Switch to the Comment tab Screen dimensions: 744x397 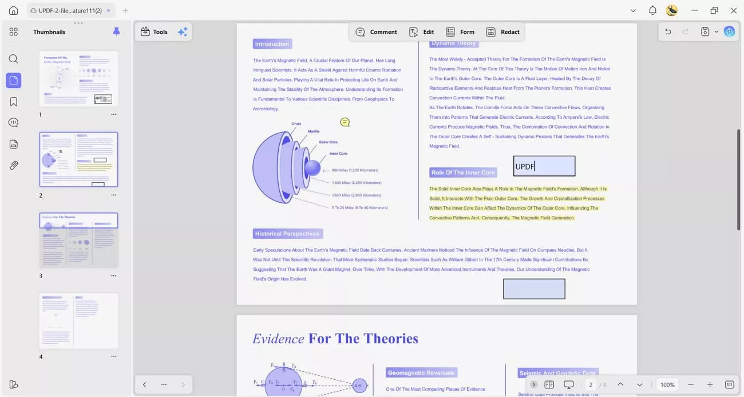click(376, 32)
